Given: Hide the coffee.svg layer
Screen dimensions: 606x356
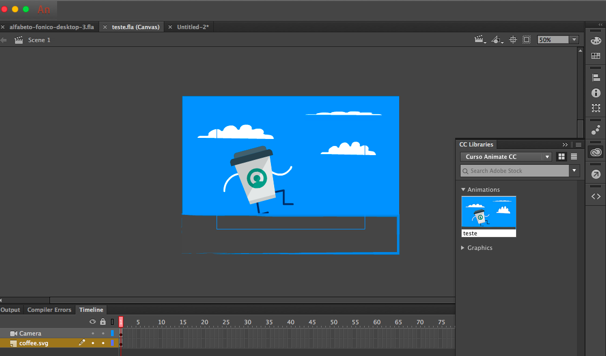Looking at the screenshot, I should coord(93,343).
